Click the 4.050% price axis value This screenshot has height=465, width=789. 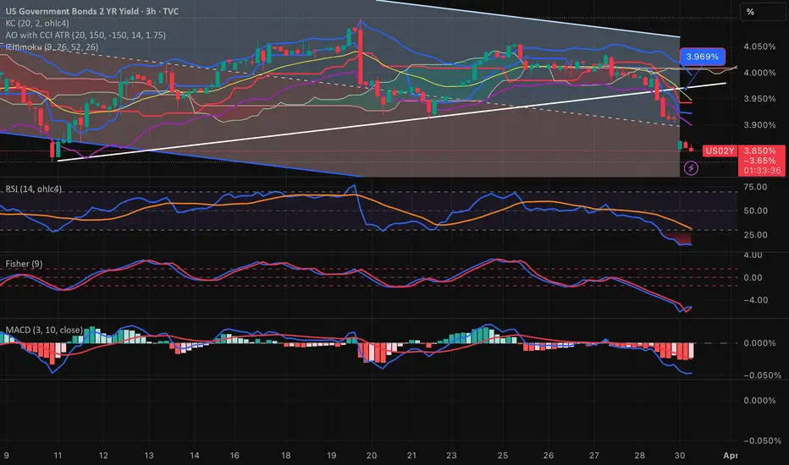[759, 46]
